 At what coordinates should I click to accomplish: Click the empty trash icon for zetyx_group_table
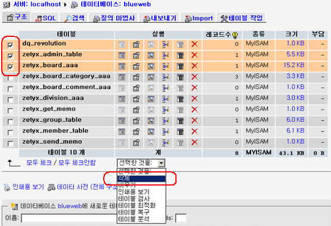pos(180,121)
